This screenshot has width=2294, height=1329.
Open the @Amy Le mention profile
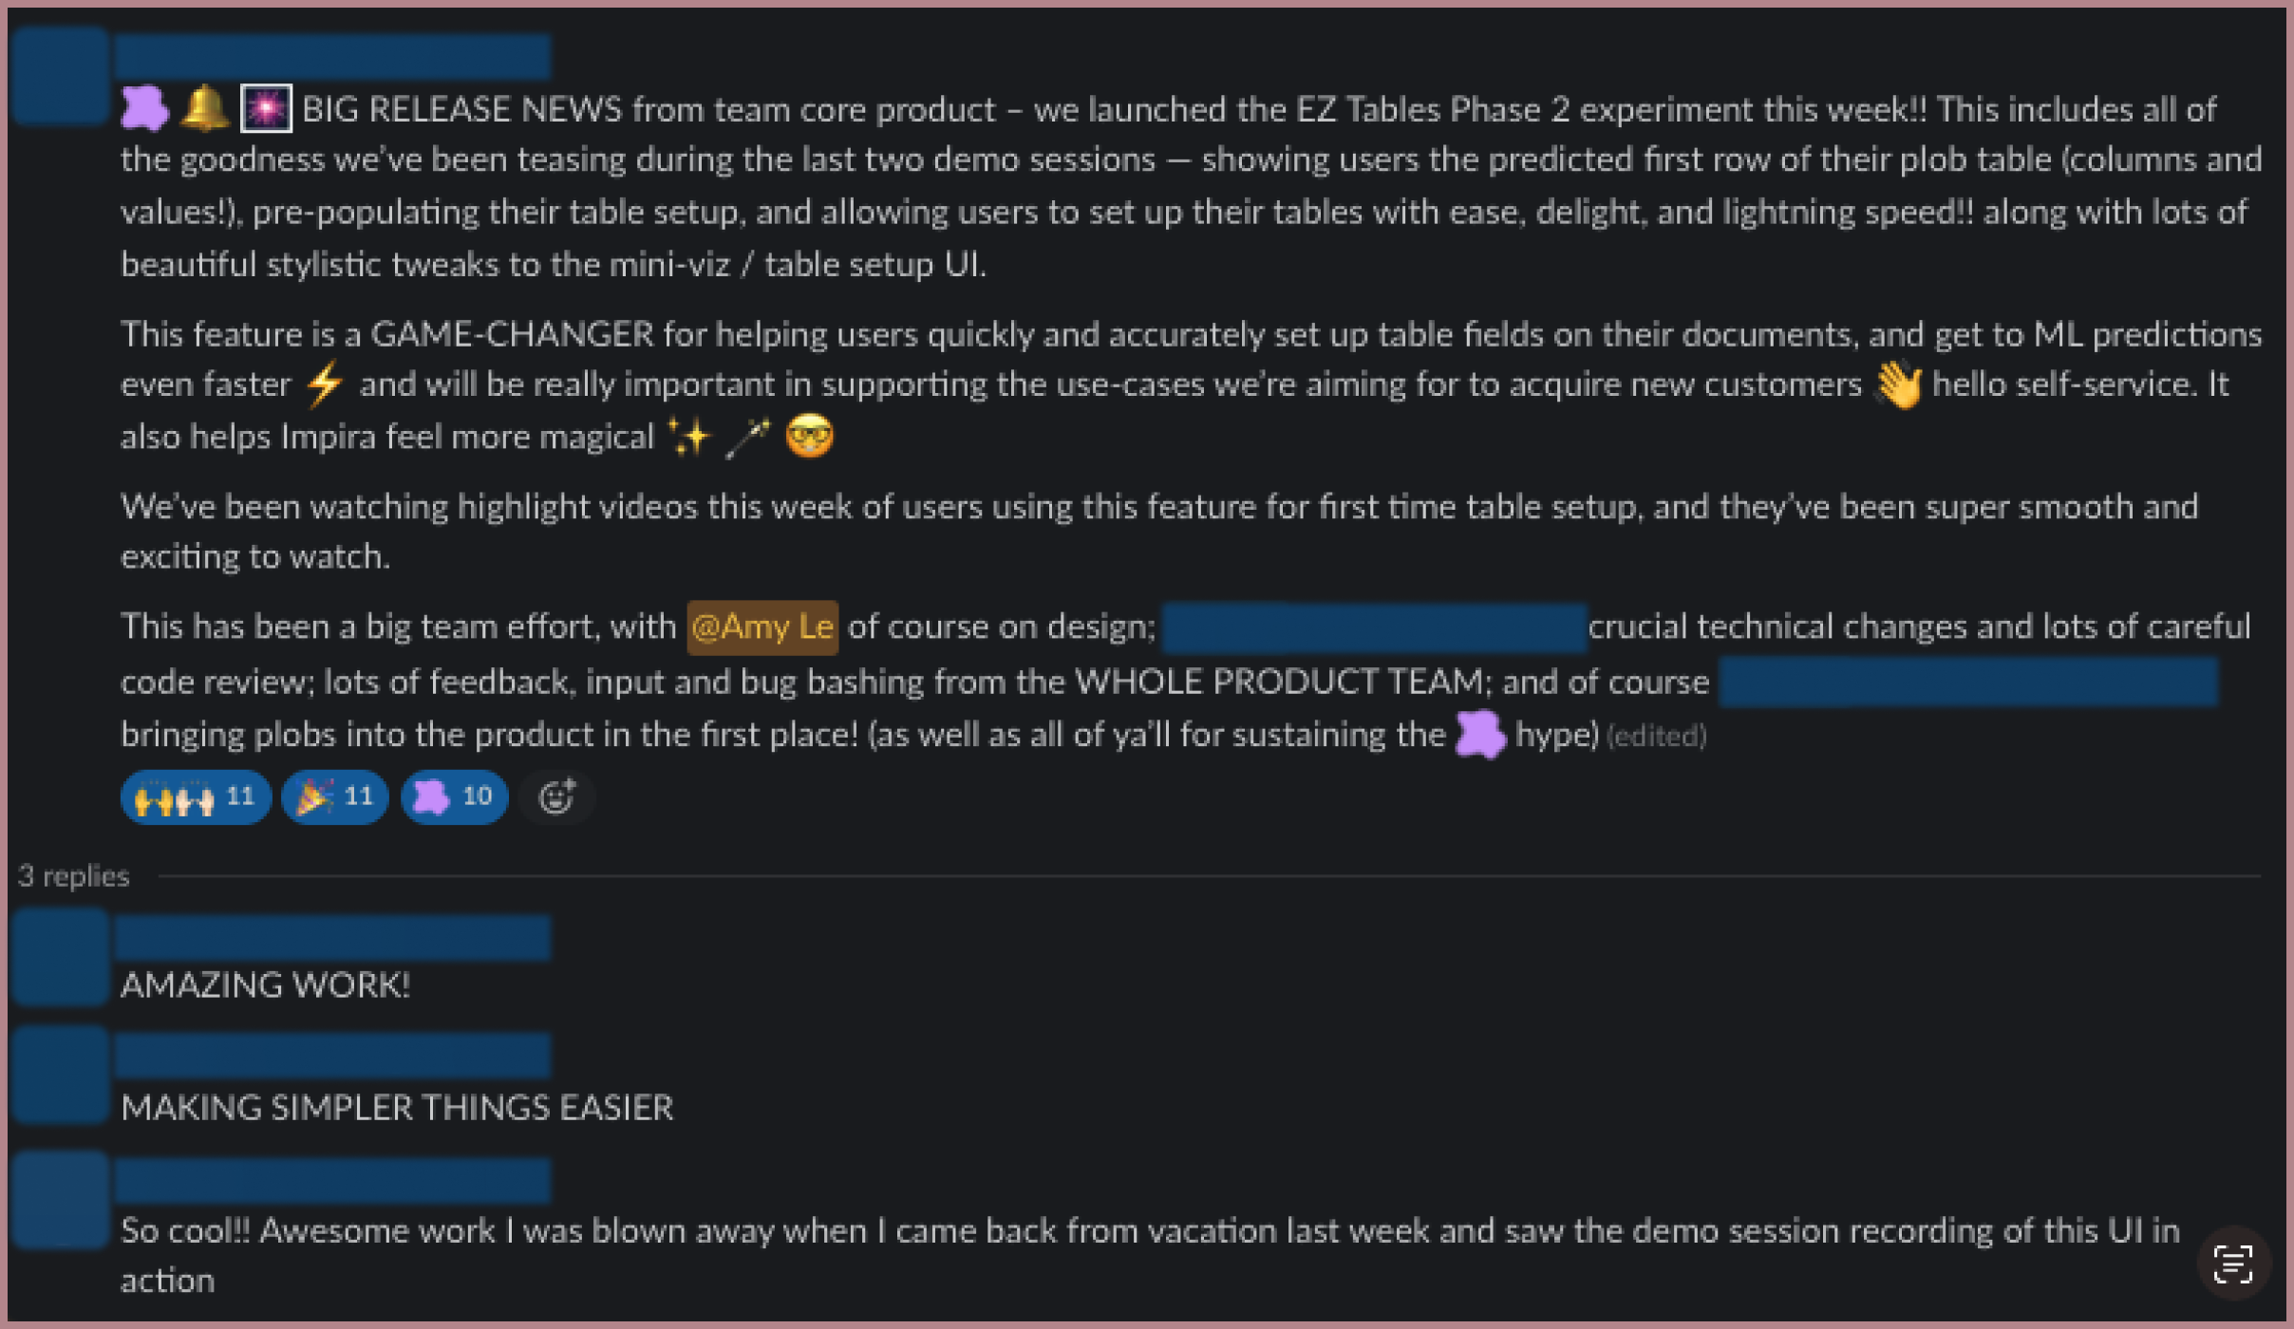click(762, 626)
